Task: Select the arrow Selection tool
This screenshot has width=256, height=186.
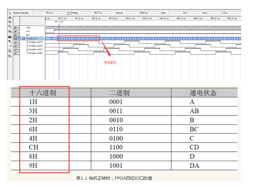Action: [x=10, y=14]
